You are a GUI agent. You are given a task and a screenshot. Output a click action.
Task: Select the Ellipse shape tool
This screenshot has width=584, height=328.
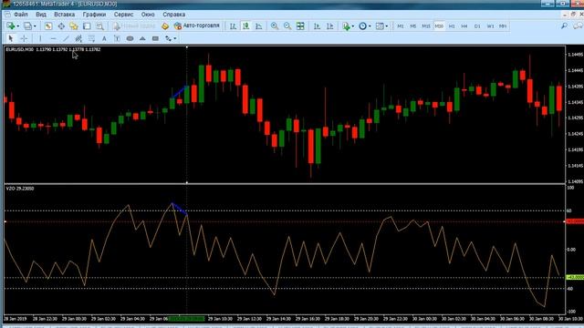coord(130,38)
